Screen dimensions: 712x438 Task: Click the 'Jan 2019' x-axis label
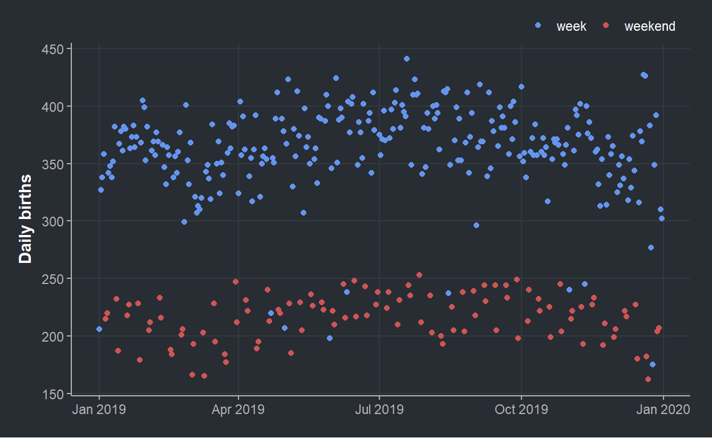pyautogui.click(x=99, y=409)
